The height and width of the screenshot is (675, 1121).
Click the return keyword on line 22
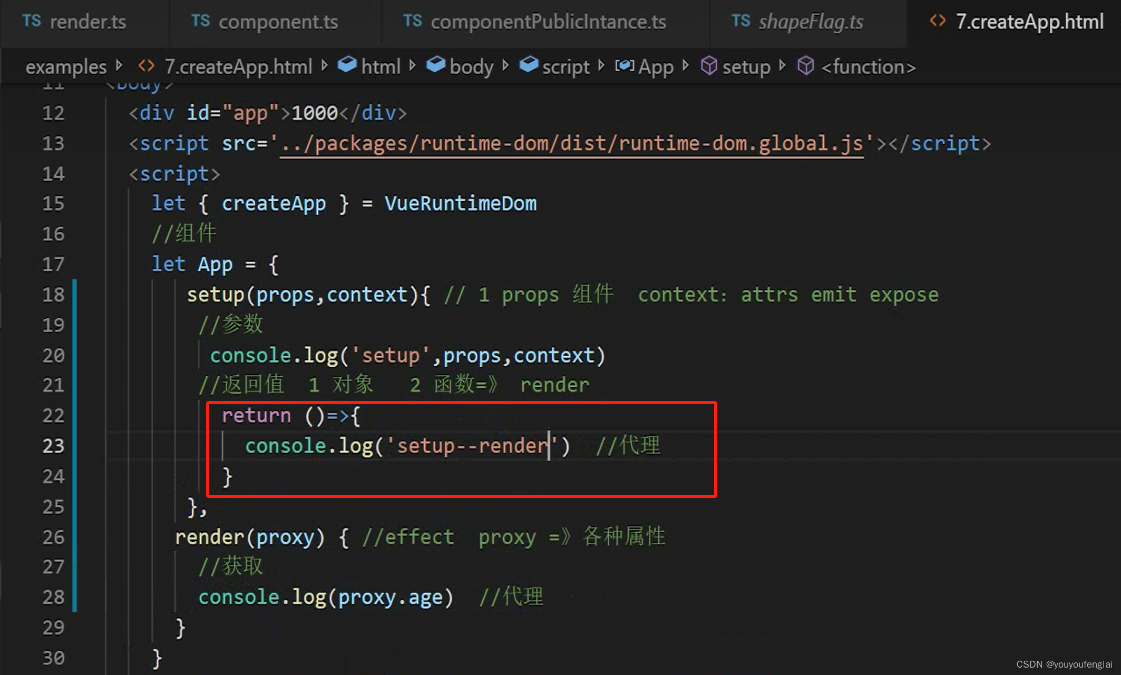(x=256, y=416)
